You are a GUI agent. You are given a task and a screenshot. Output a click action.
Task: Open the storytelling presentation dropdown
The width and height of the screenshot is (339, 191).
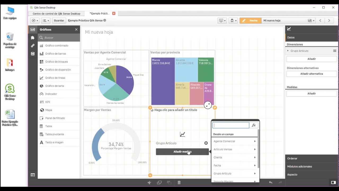tap(222, 20)
